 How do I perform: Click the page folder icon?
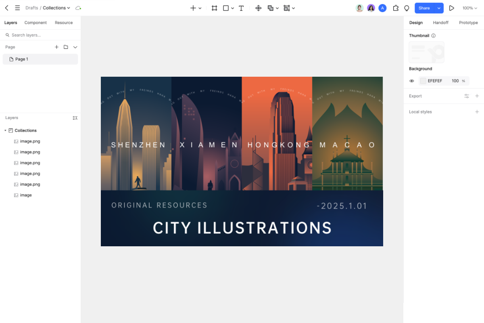66,47
